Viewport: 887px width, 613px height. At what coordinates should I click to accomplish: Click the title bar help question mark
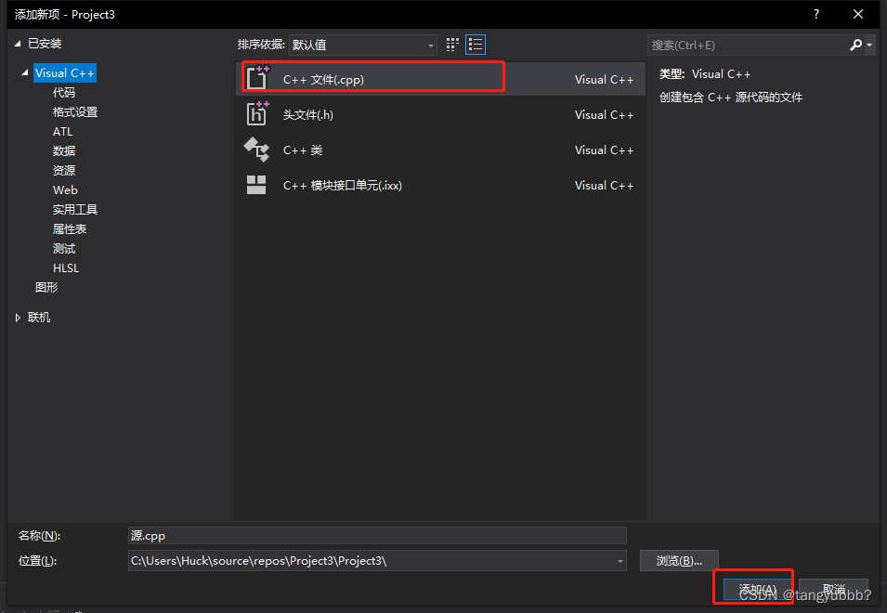(x=815, y=14)
